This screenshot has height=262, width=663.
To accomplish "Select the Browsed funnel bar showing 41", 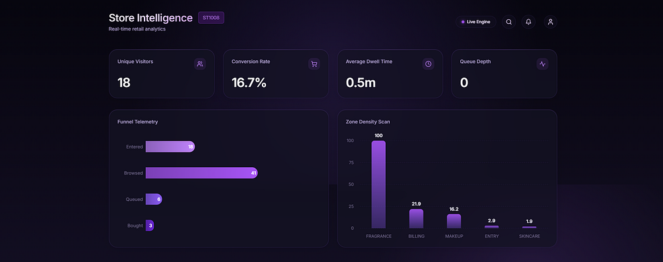I will click(x=202, y=172).
